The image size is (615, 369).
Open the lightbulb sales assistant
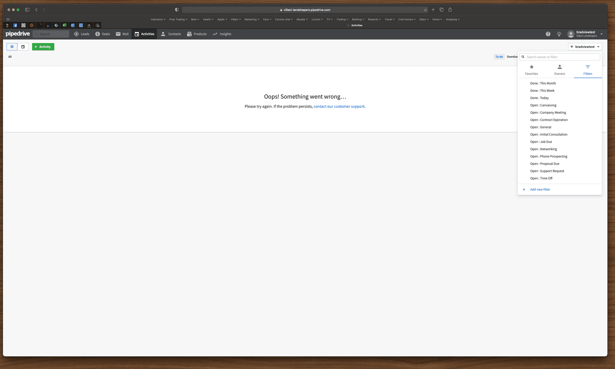[559, 34]
